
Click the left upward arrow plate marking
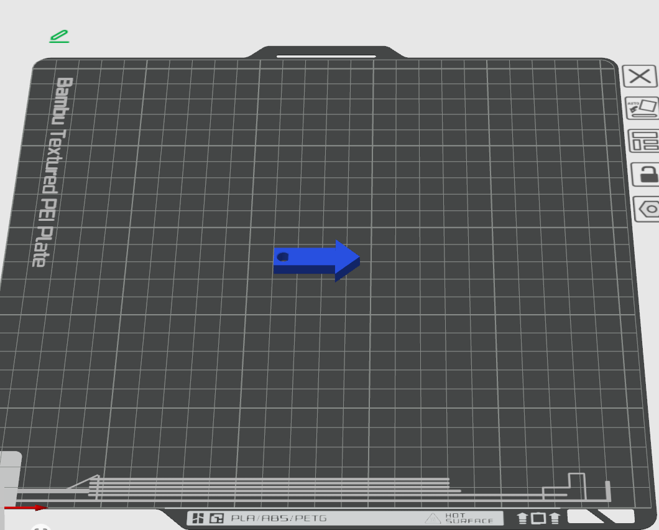pos(522,518)
